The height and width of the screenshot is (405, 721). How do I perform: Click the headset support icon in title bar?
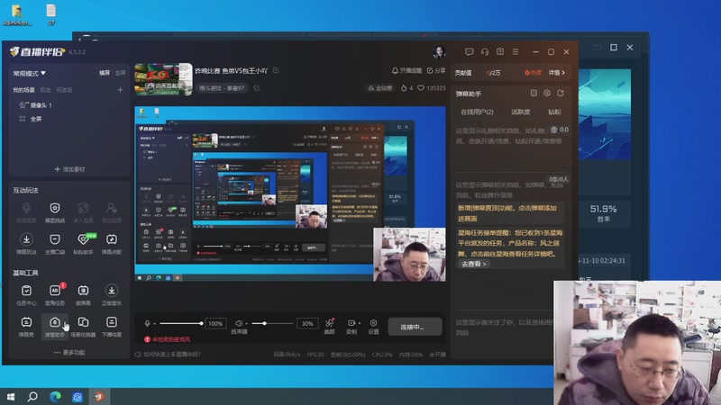tap(485, 52)
